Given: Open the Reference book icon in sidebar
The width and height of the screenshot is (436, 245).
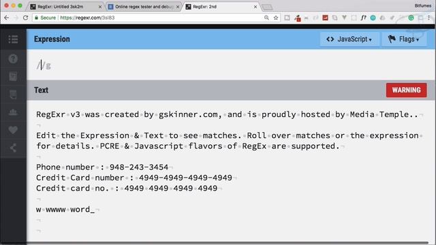Looking at the screenshot, I should [13, 76].
